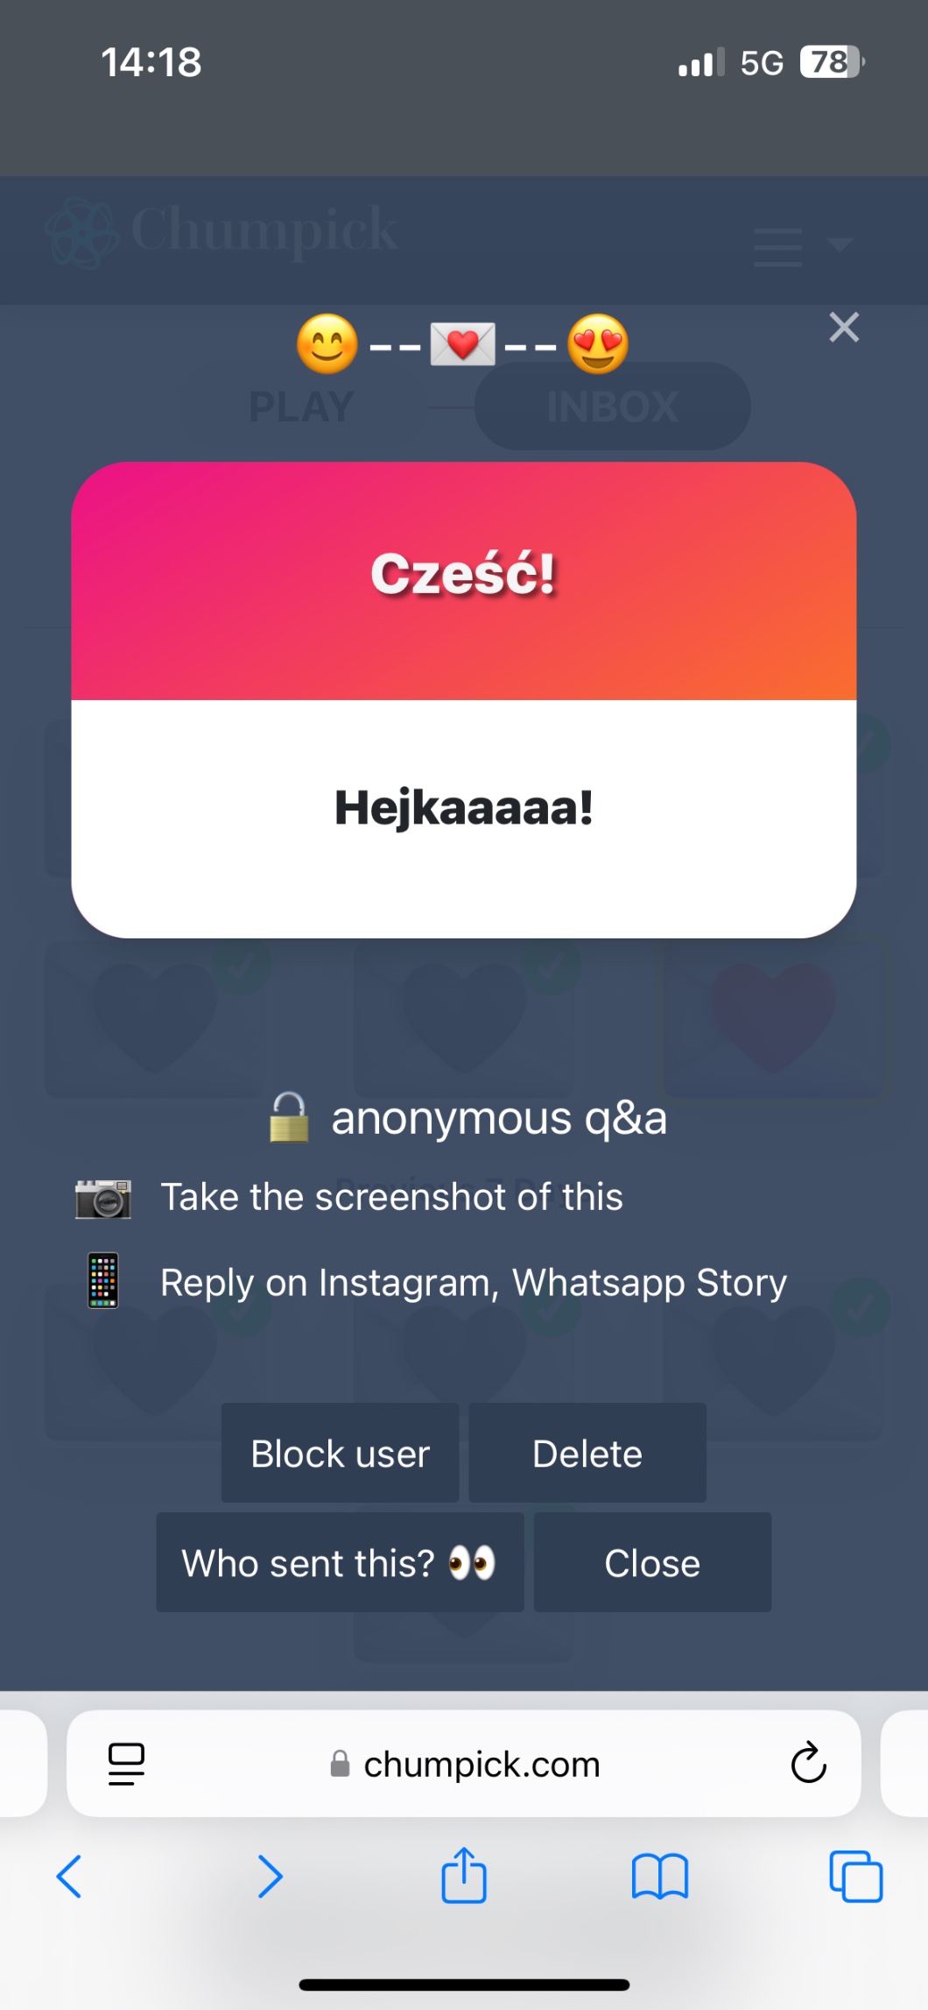The height and width of the screenshot is (2010, 928).
Task: Go back with Safari back arrow
Action: point(69,1877)
